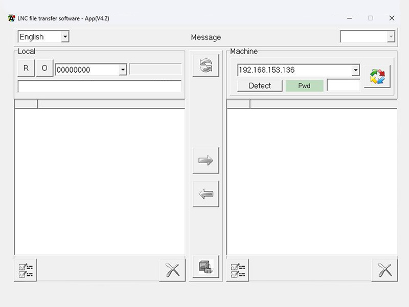Click the password input field beside Pwd
The width and height of the screenshot is (409, 307).
click(343, 86)
